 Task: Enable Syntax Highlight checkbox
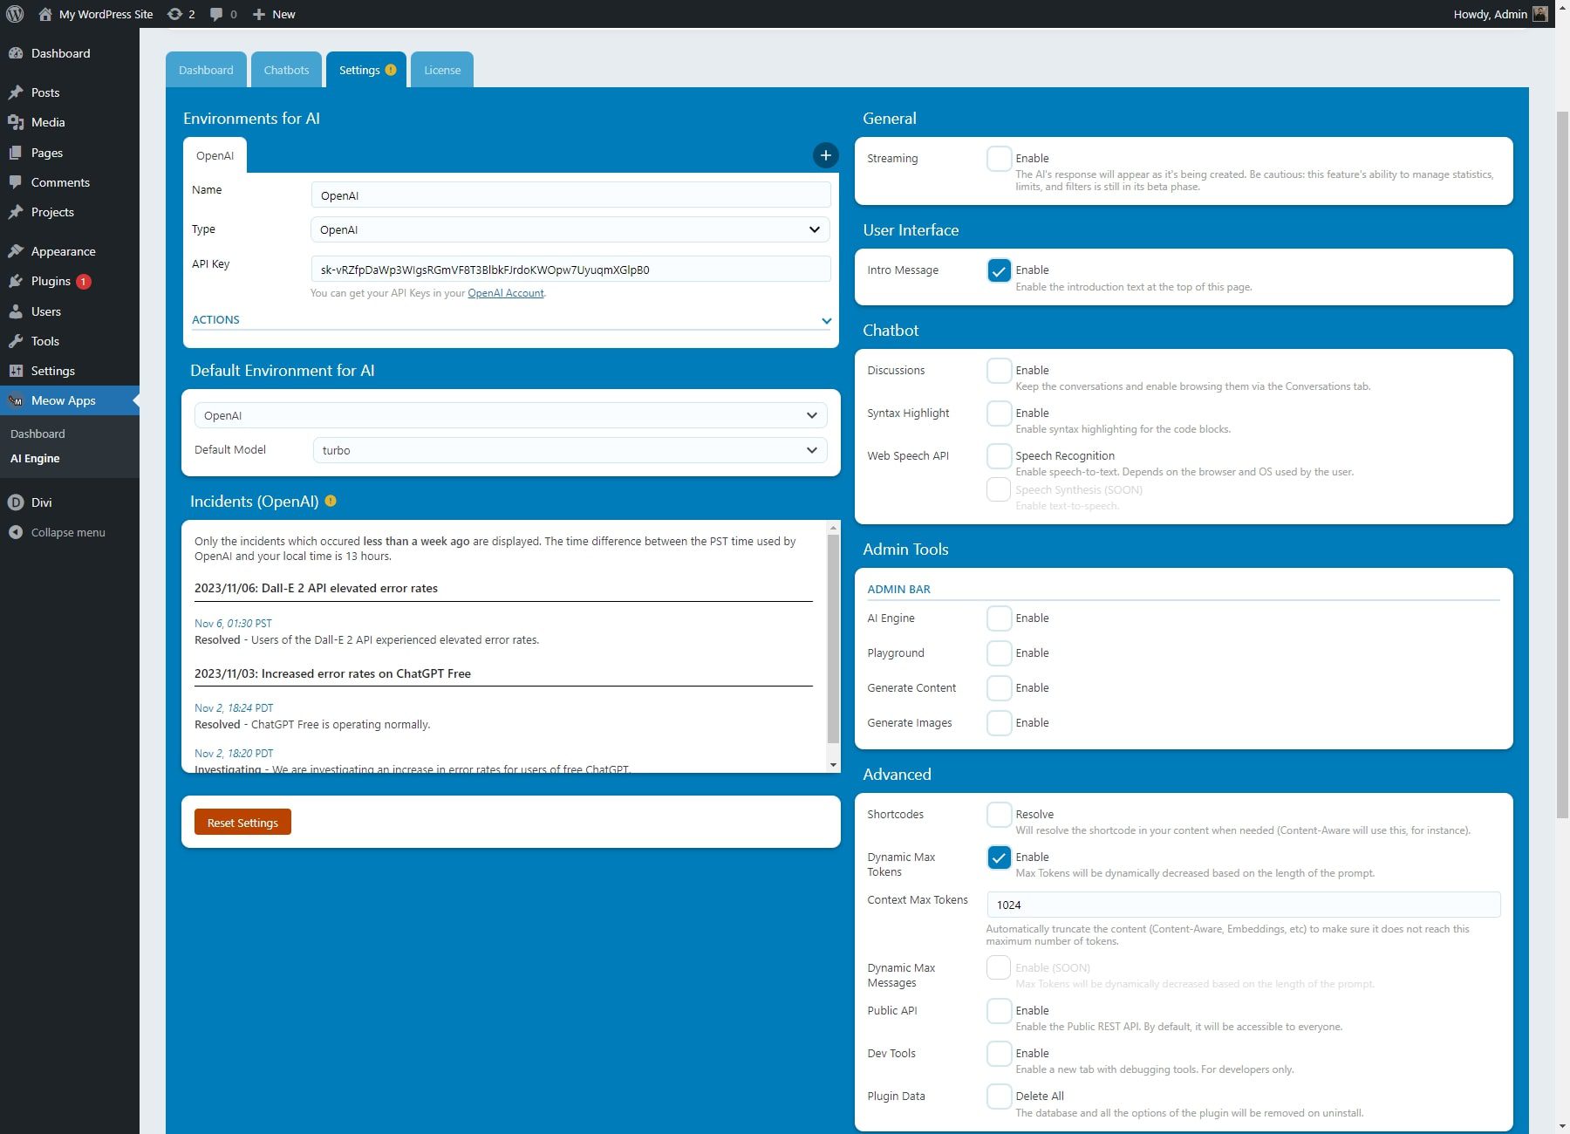click(999, 413)
